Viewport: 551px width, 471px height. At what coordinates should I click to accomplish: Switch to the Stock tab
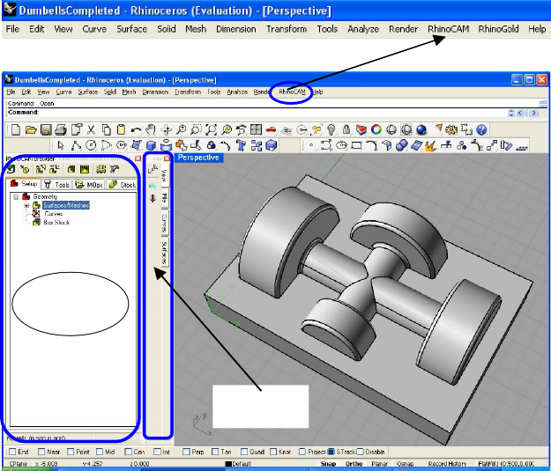[x=122, y=185]
